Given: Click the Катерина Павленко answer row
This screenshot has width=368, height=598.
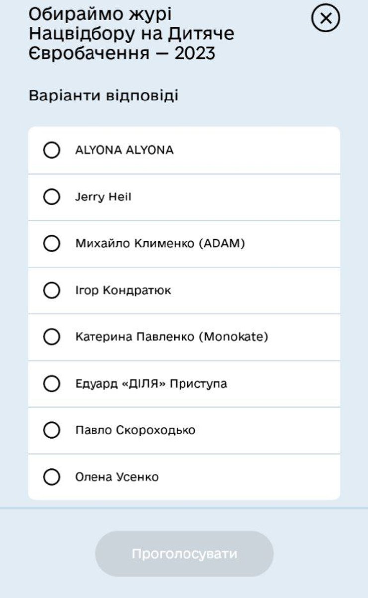Looking at the screenshot, I should pyautogui.click(x=184, y=336).
